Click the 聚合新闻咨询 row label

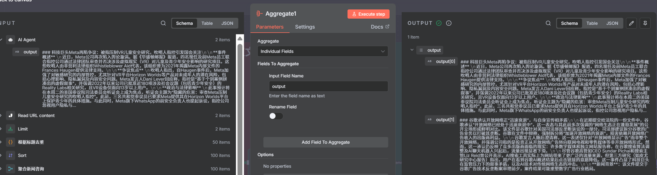[31, 169]
